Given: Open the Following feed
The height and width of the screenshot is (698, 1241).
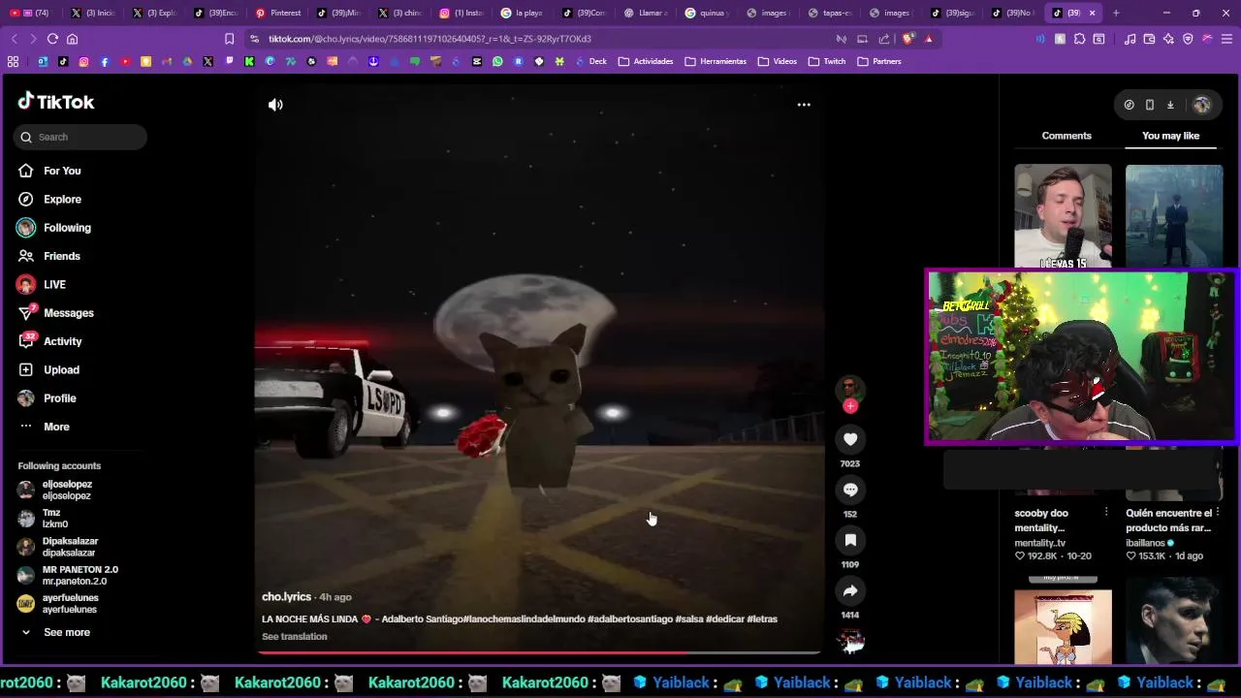Looking at the screenshot, I should click(67, 228).
